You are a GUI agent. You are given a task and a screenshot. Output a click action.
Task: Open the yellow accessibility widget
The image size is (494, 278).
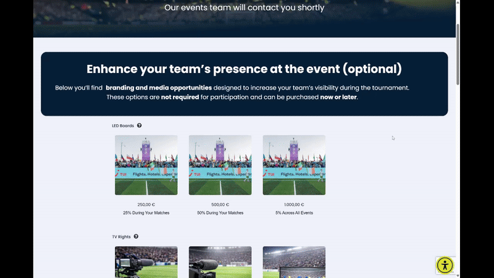click(445, 265)
